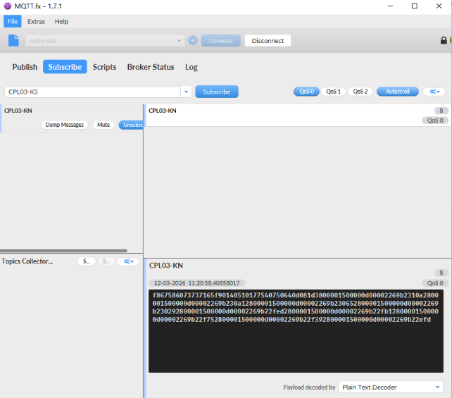Viewport: 452px width, 398px height.
Task: Select QoS 1 toggle
Action: 333,92
